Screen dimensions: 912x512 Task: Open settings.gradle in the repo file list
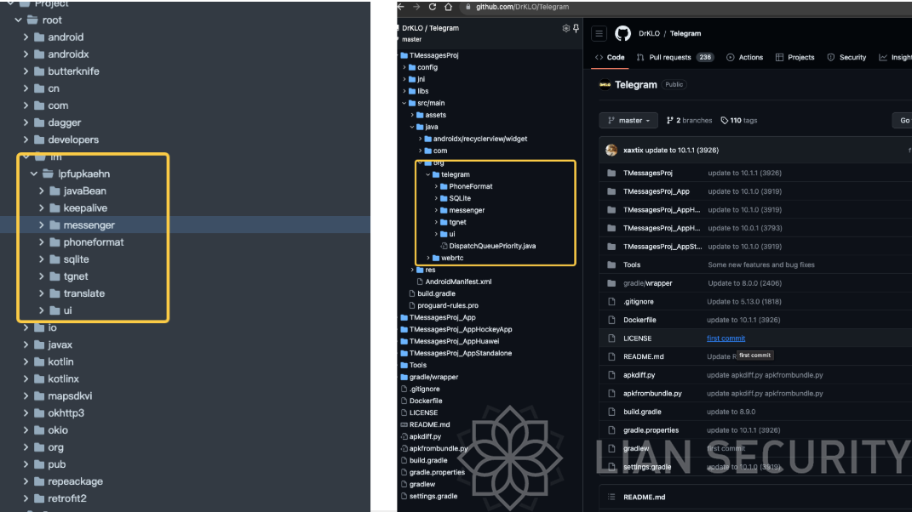tap(647, 467)
